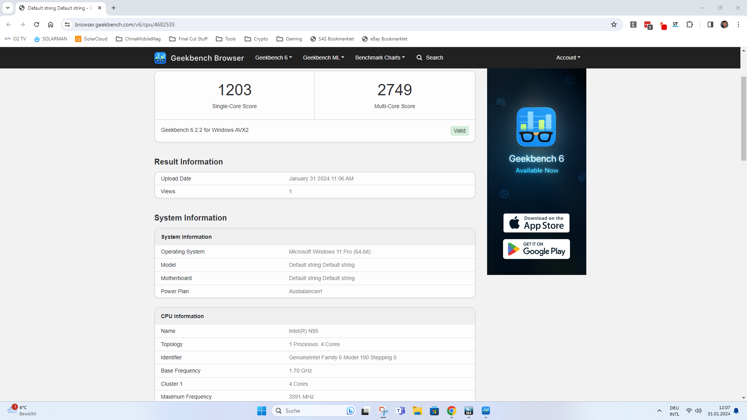This screenshot has height=420, width=747.
Task: Select upload date January 31 2024 value
Action: 321,178
